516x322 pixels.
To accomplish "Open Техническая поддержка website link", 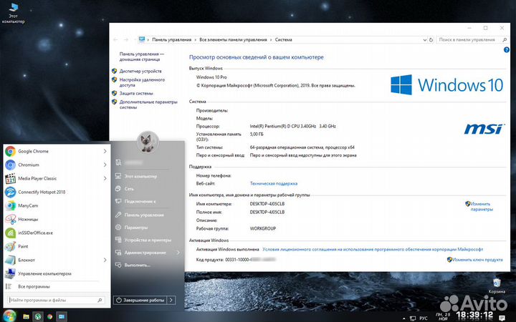I will tap(274, 183).
